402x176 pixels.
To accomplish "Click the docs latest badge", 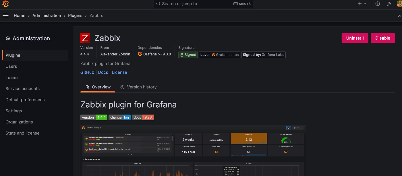I will coord(143,117).
